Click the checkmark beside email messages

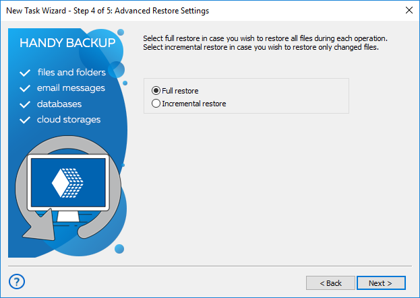(x=26, y=88)
